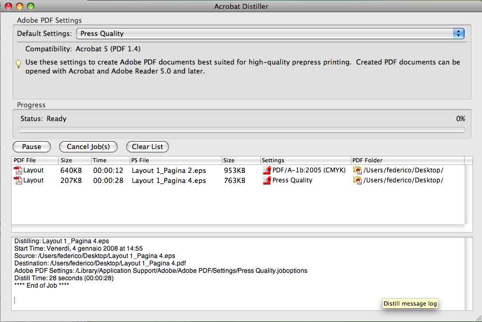Click the Acrobat Distiller title bar
The width and height of the screenshot is (482, 322).
coord(241,6)
